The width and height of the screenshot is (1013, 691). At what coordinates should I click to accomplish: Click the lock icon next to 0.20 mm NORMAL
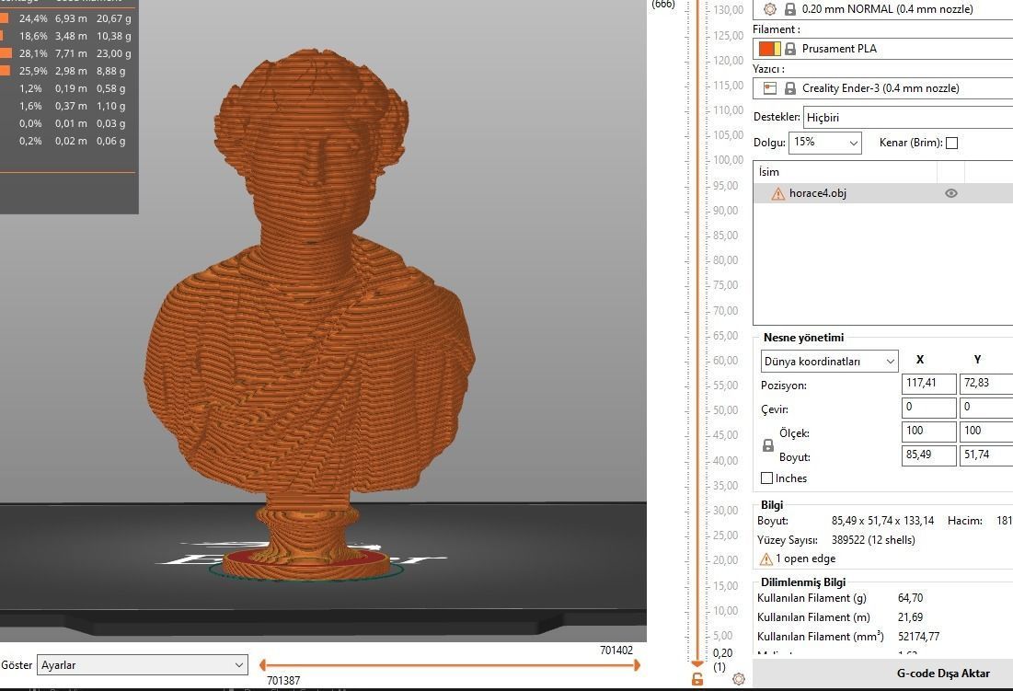click(x=790, y=9)
